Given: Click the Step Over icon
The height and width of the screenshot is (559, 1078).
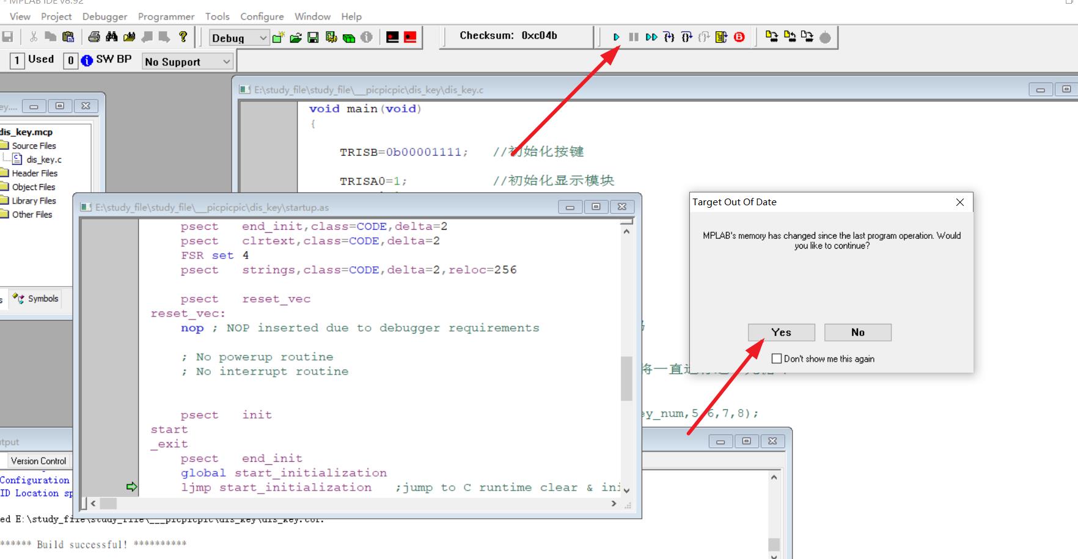Looking at the screenshot, I should coord(687,37).
